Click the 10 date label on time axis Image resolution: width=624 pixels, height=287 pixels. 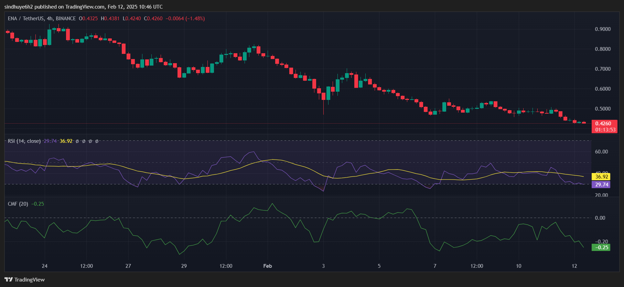(519, 266)
